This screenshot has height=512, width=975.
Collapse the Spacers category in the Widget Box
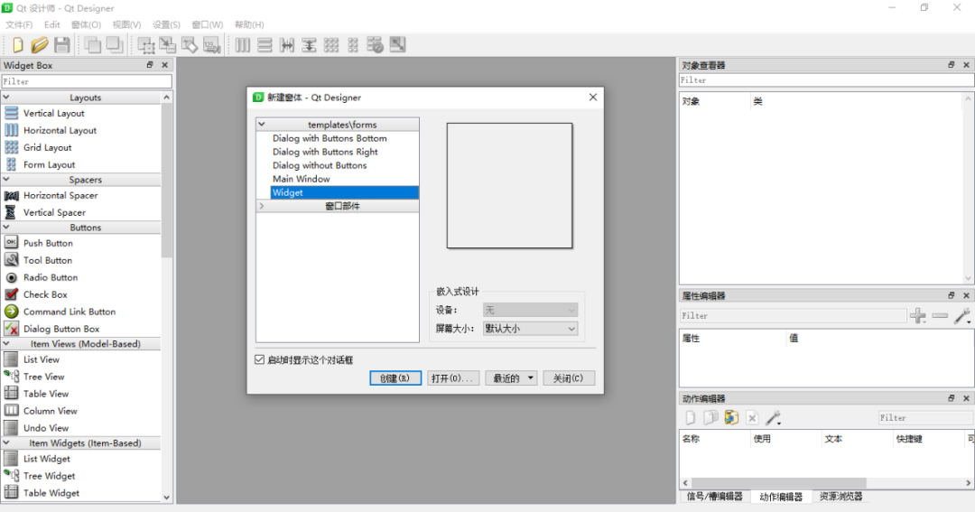[x=6, y=180]
